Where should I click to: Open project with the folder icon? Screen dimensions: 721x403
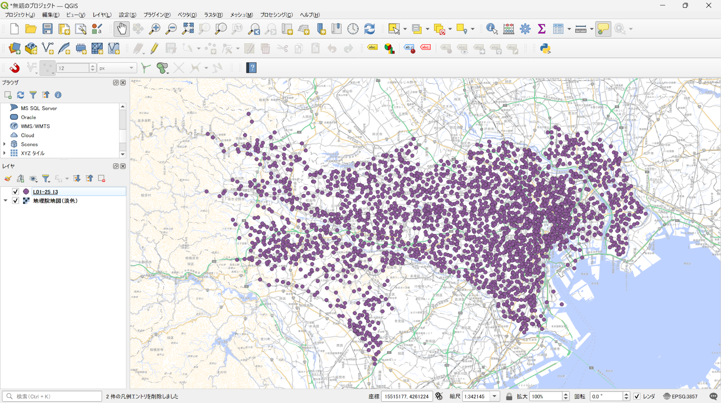tap(31, 29)
